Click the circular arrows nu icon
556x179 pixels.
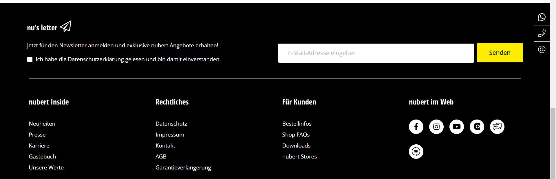(x=416, y=152)
